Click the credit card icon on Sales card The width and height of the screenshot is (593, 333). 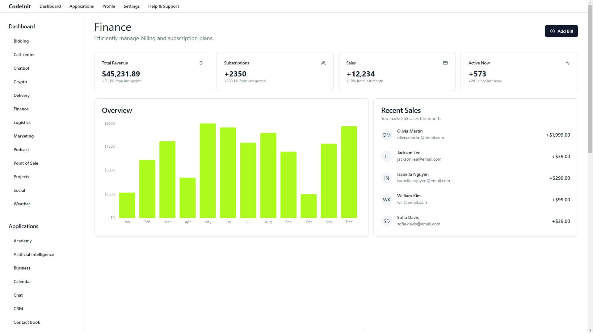(x=445, y=63)
